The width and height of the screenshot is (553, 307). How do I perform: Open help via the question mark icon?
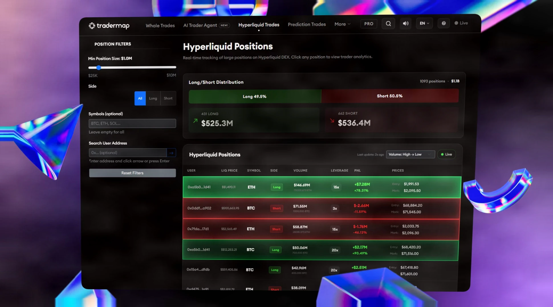click(444, 23)
